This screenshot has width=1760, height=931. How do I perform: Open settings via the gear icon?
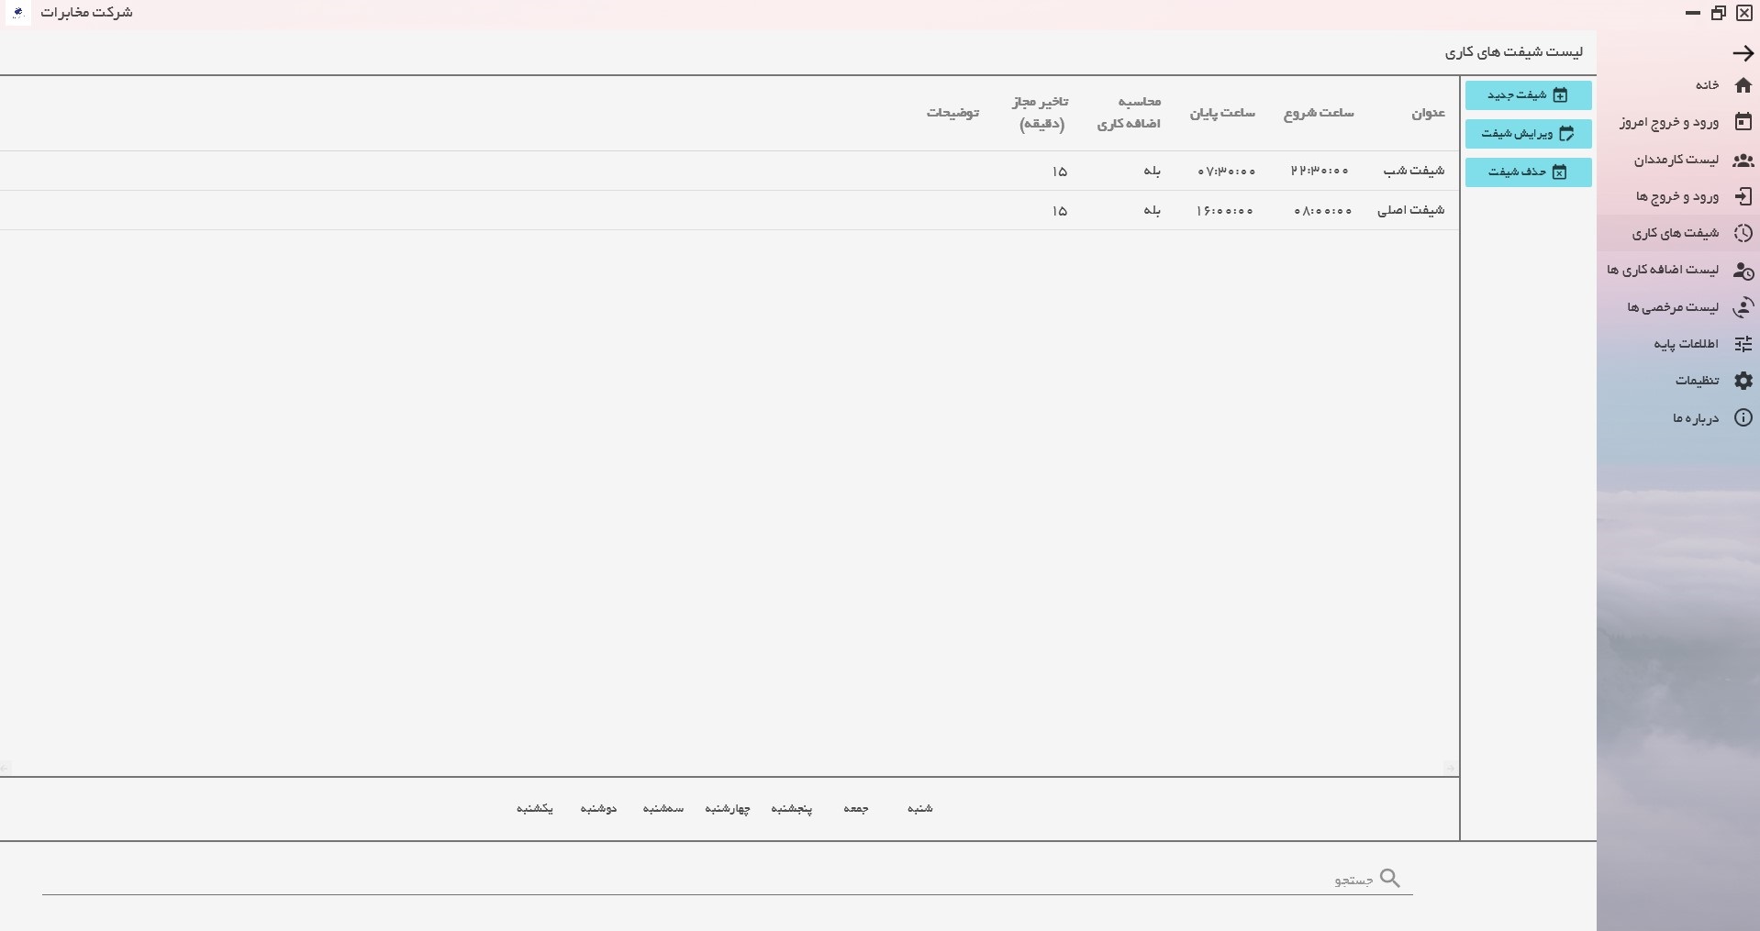[1743, 381]
